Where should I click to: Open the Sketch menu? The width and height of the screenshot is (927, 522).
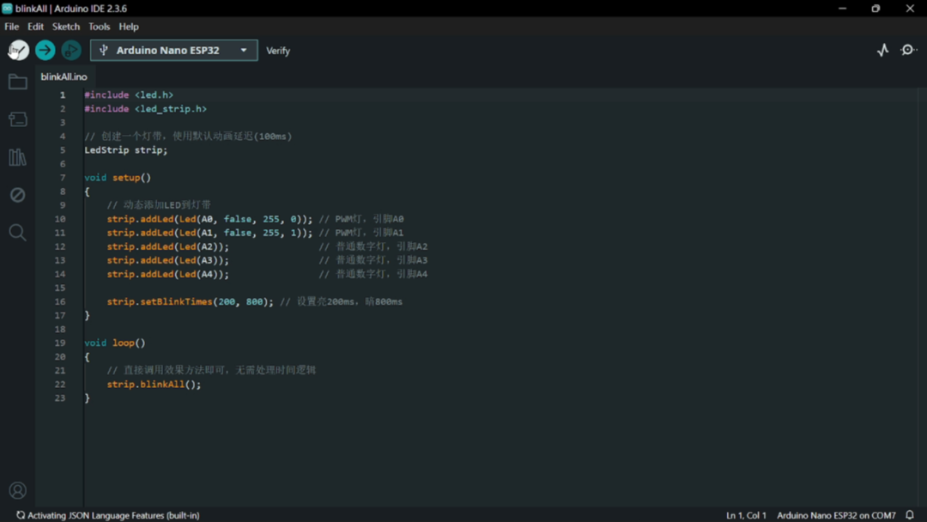66,27
